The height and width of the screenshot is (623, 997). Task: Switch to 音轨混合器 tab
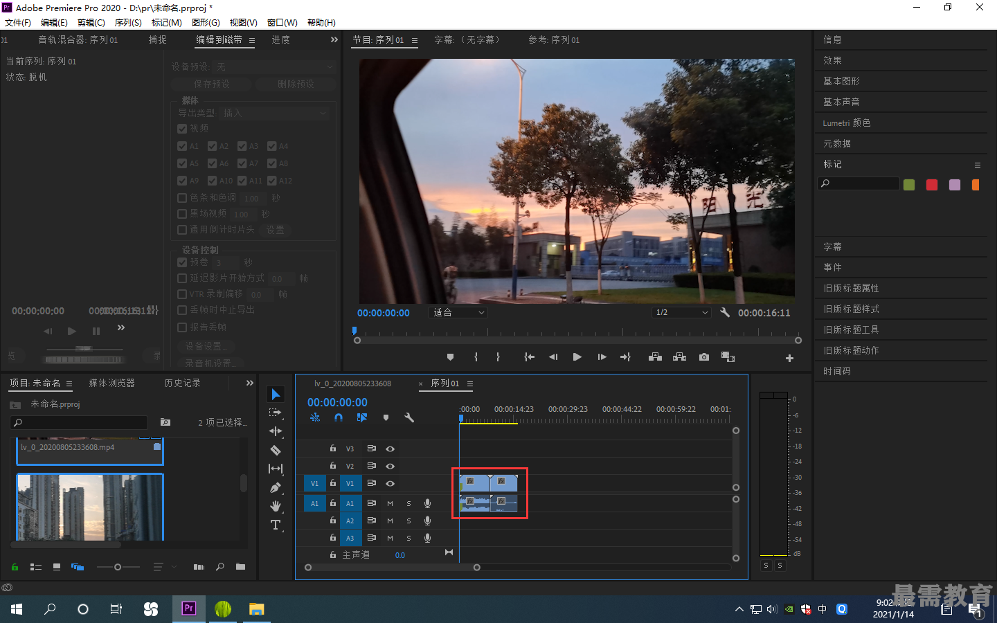[78, 40]
